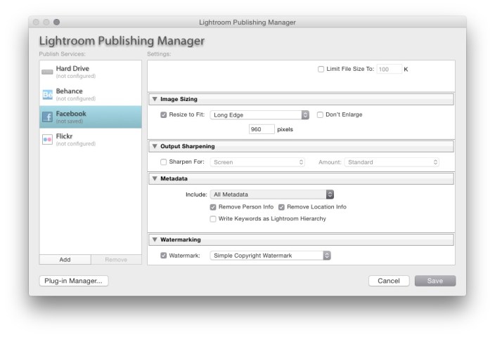This screenshot has width=495, height=337.
Task: Collapse the Watermarking section
Action: [155, 239]
